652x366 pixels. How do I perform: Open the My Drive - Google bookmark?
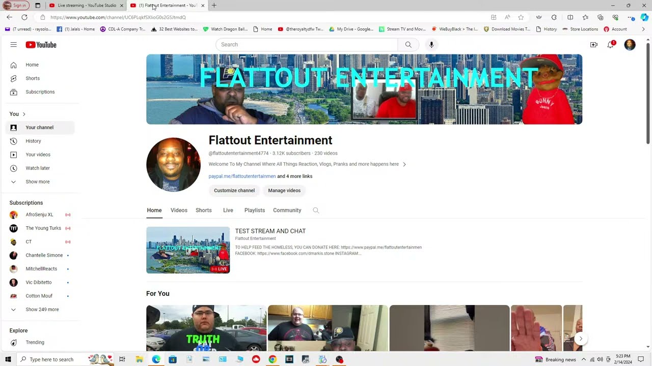tap(351, 29)
